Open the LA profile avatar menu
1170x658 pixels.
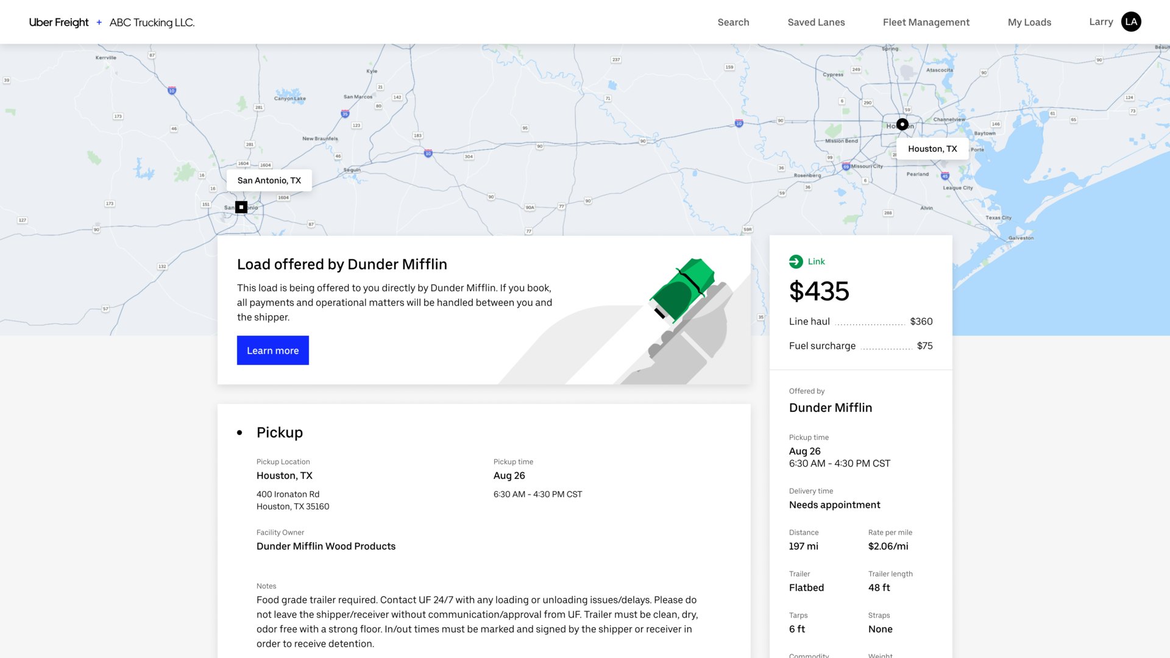point(1131,21)
